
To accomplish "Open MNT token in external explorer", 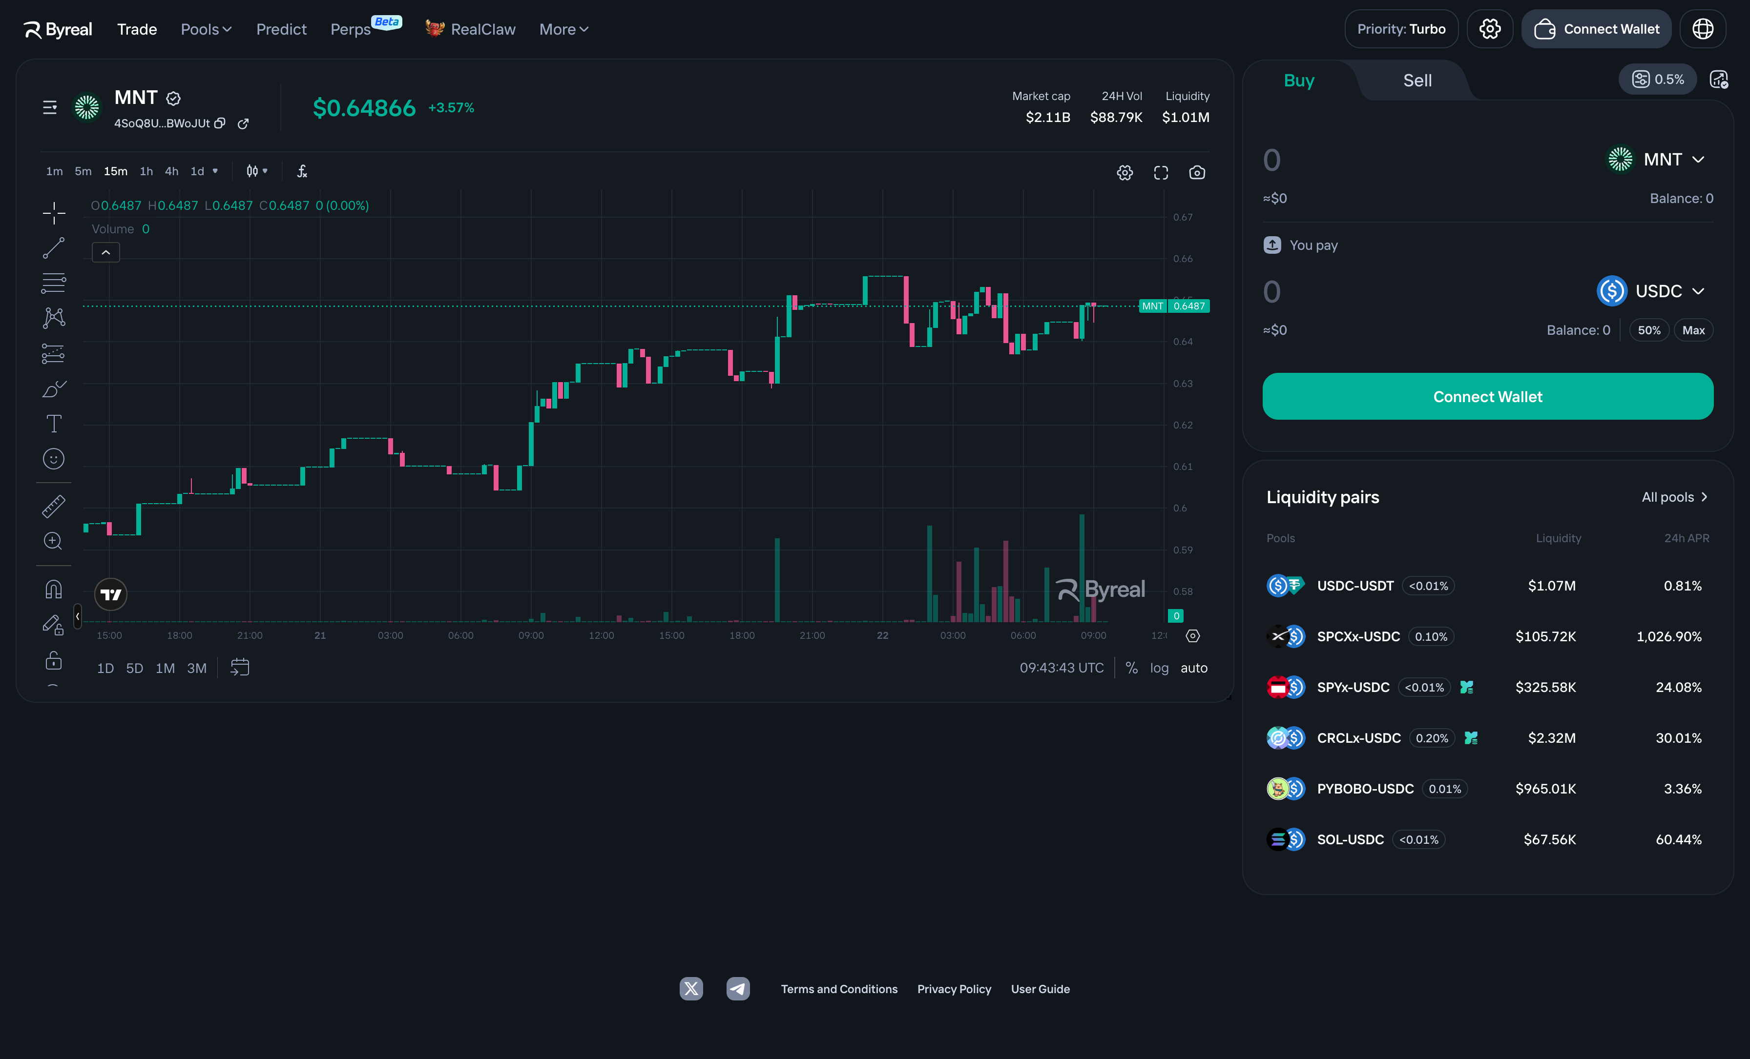I will tap(243, 123).
